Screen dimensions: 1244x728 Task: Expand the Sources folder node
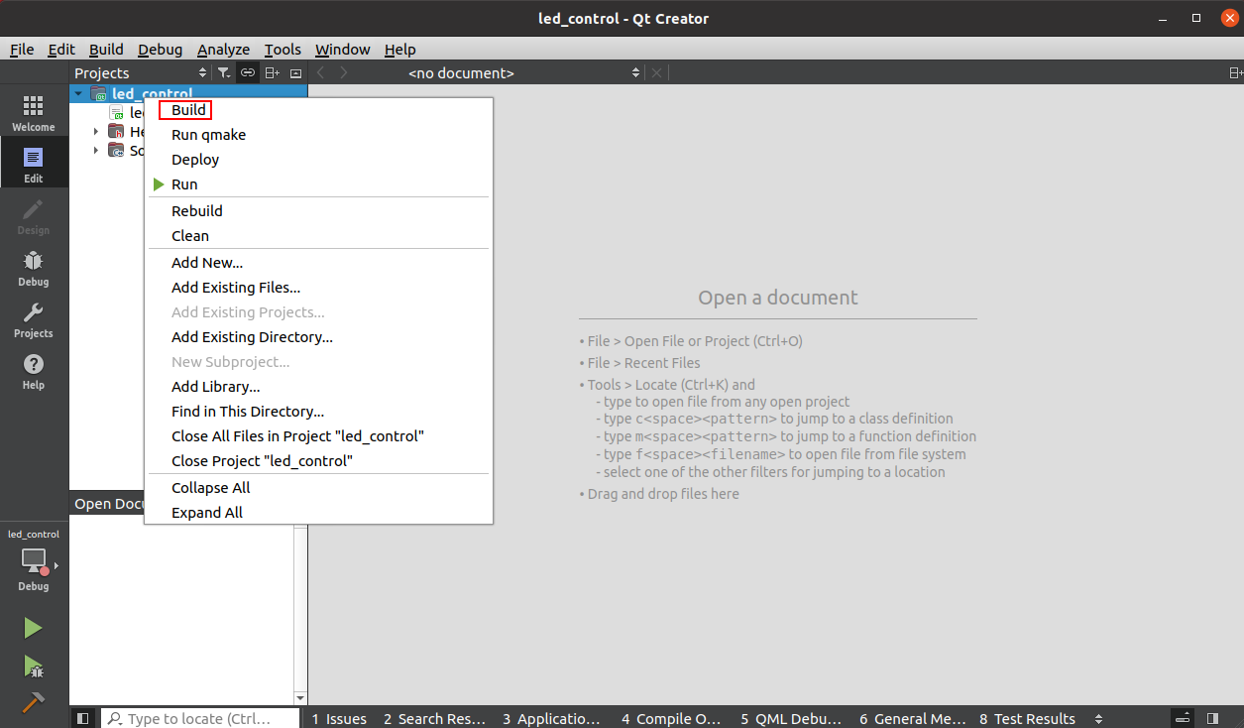pyautogui.click(x=96, y=150)
